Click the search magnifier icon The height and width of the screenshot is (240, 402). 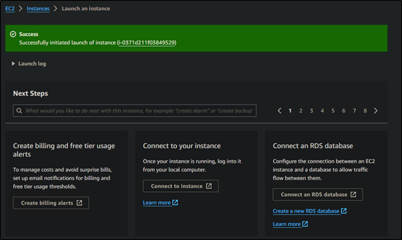tap(19, 111)
